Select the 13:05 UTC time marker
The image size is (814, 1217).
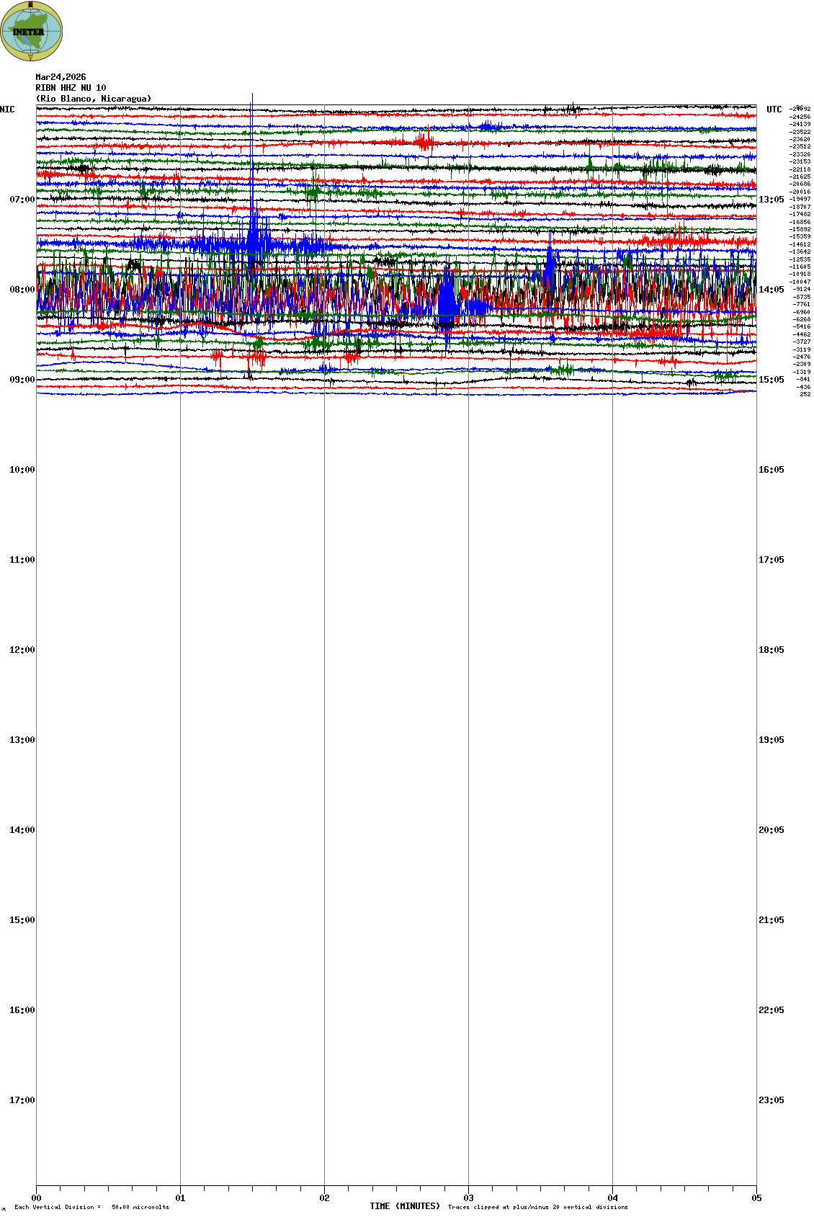point(771,200)
